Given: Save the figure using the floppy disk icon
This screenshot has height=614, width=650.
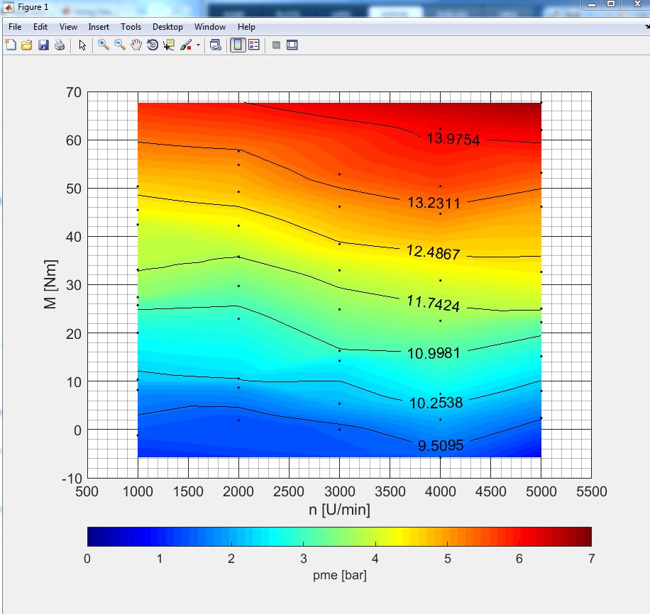Looking at the screenshot, I should (43, 45).
